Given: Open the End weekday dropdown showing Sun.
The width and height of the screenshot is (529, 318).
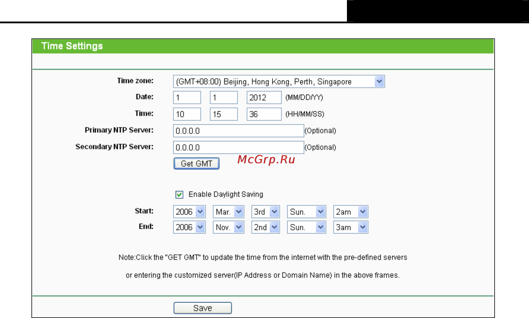Looking at the screenshot, I should (x=306, y=227).
